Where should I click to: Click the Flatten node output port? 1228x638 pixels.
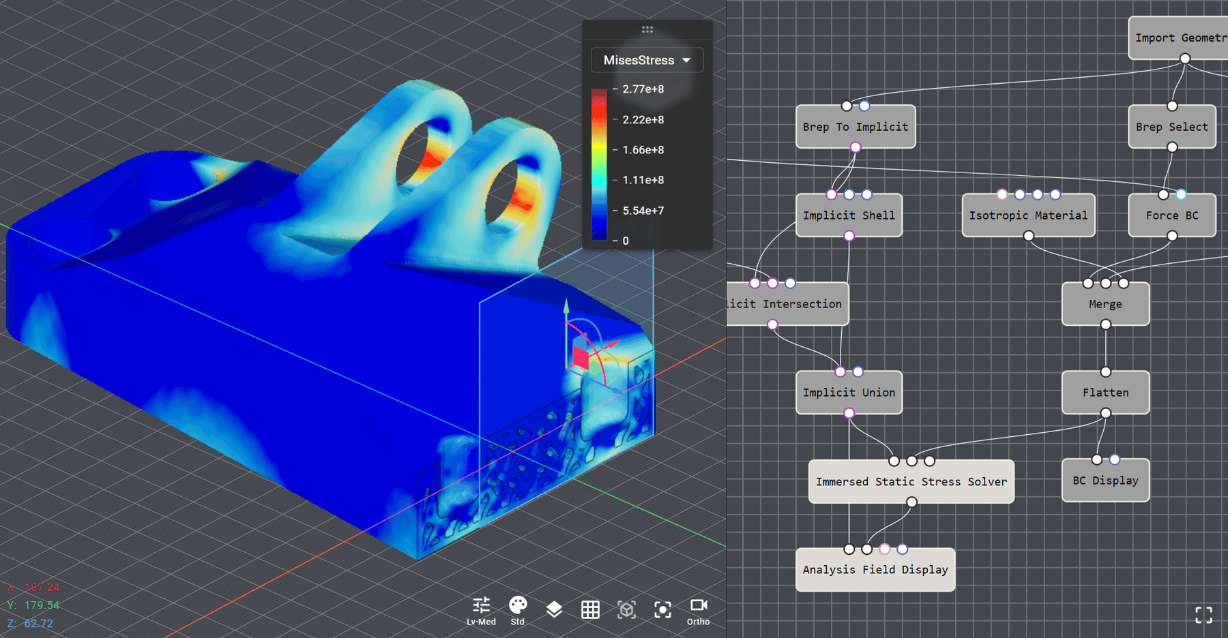1105,413
